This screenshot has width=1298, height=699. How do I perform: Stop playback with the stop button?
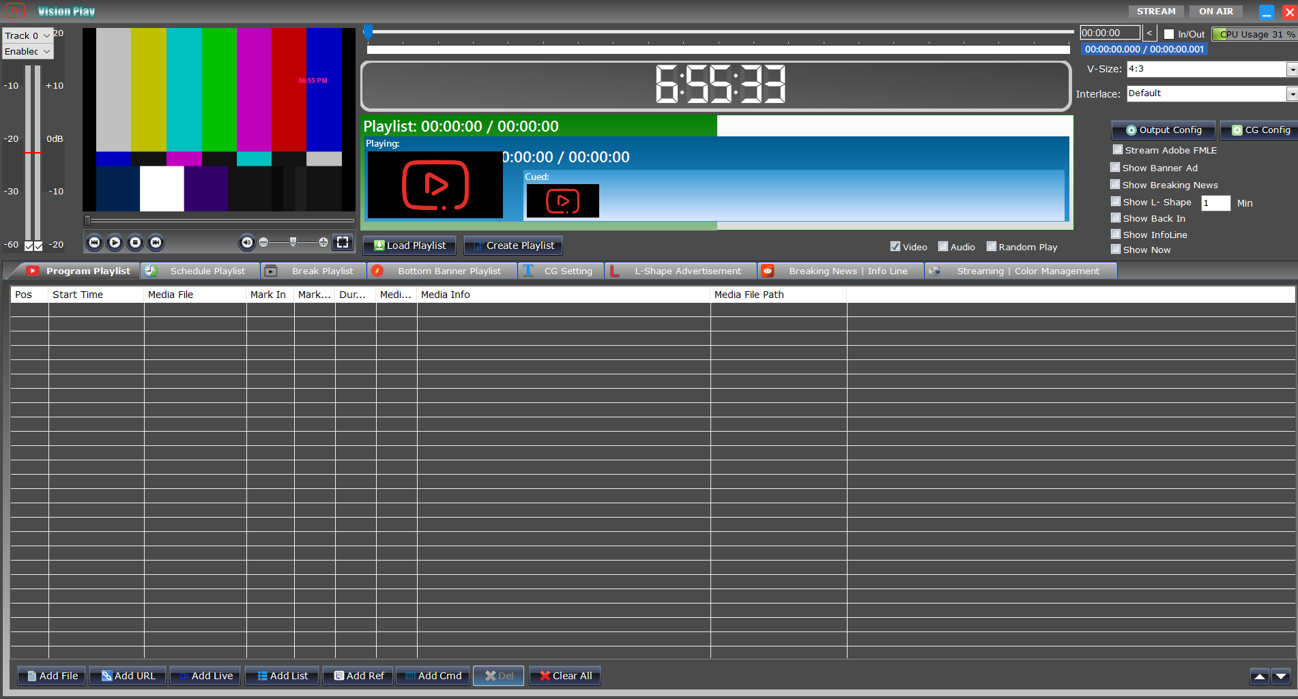[135, 242]
